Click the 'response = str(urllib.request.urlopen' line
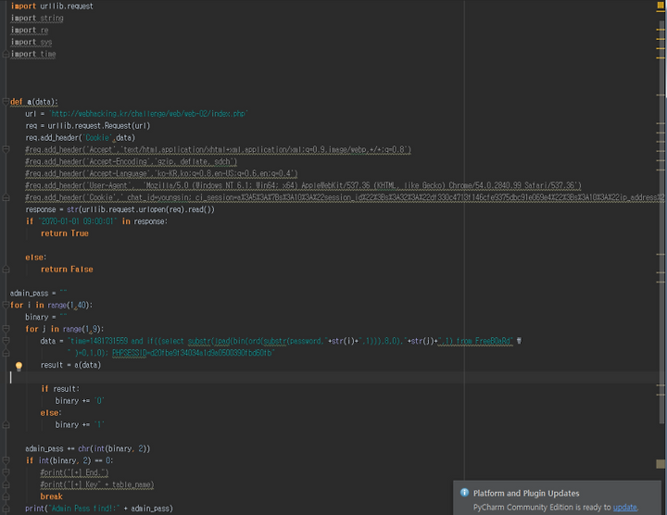The width and height of the screenshot is (667, 515). (120, 209)
